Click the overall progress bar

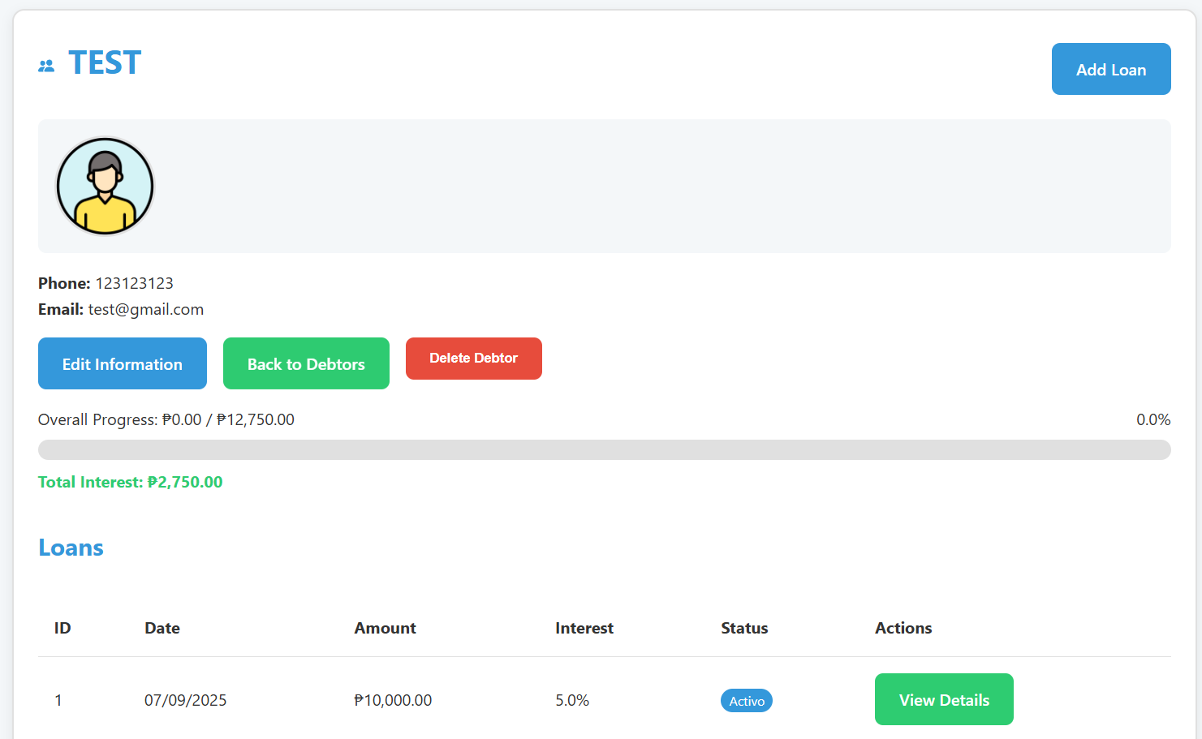pyautogui.click(x=605, y=449)
